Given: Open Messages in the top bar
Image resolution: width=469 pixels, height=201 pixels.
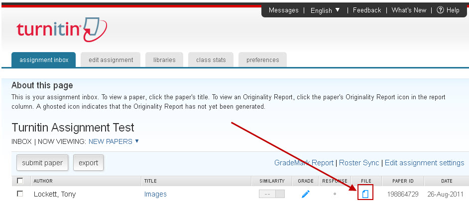Looking at the screenshot, I should click(284, 10).
